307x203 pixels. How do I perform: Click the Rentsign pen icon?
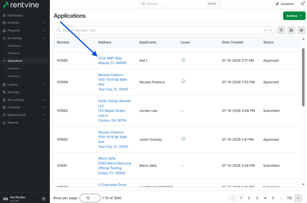4,92
